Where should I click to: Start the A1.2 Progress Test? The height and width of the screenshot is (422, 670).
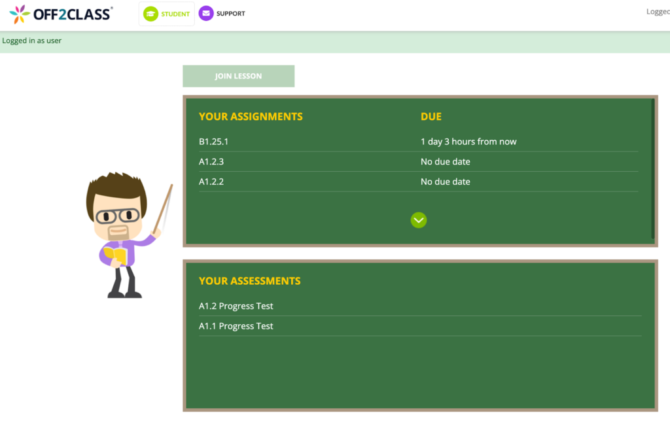[236, 306]
